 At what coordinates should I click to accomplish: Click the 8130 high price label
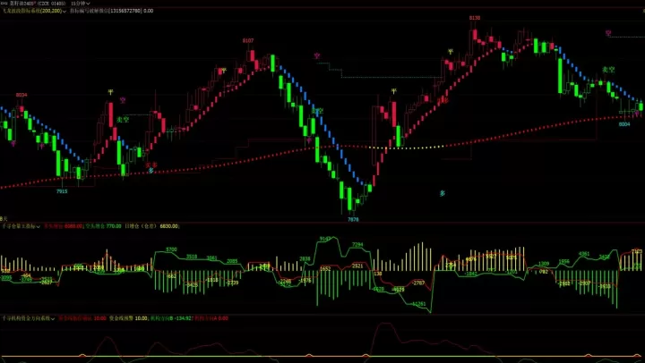coord(474,18)
